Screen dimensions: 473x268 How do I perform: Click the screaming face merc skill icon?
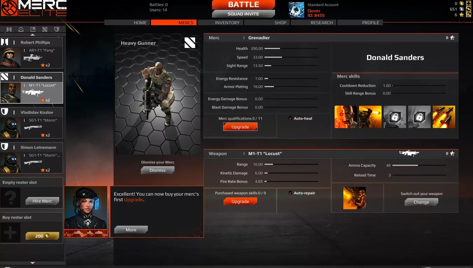tap(346, 117)
